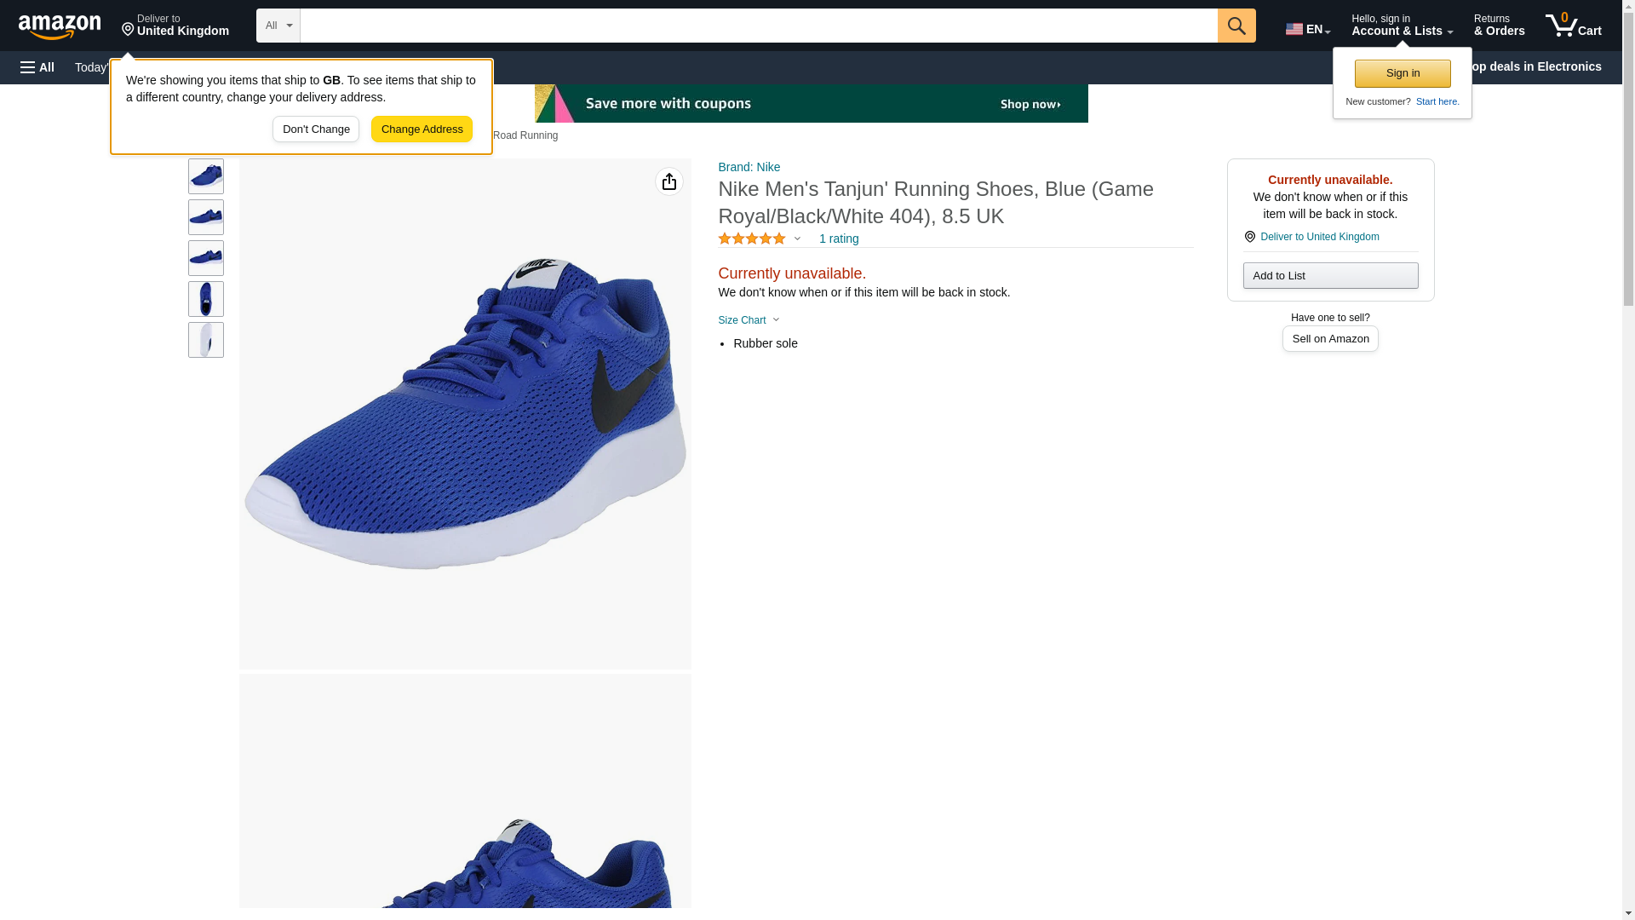Select the sole view thumbnail

pyautogui.click(x=206, y=340)
